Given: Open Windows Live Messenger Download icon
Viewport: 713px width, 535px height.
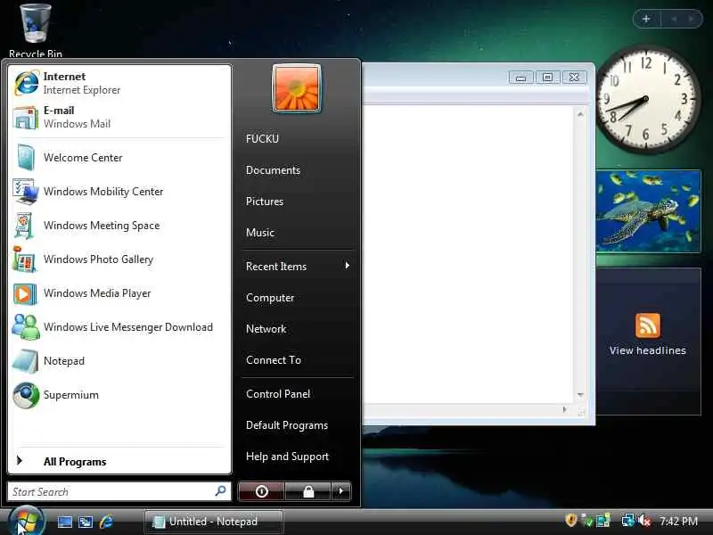Looking at the screenshot, I should click(26, 327).
